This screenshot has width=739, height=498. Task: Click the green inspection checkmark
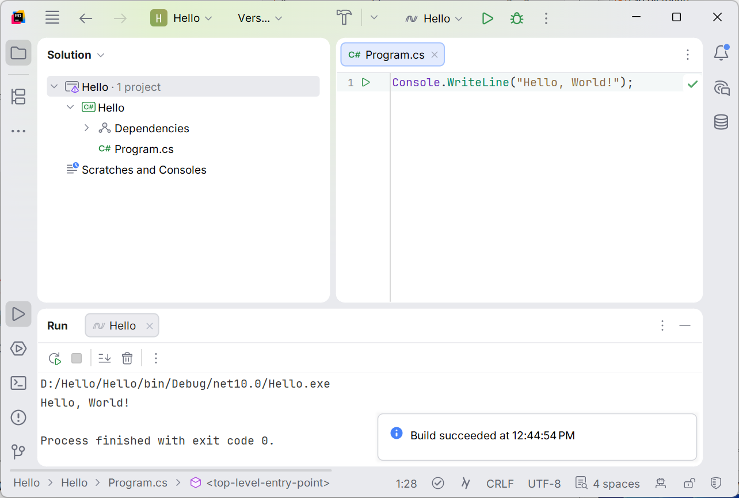(692, 84)
